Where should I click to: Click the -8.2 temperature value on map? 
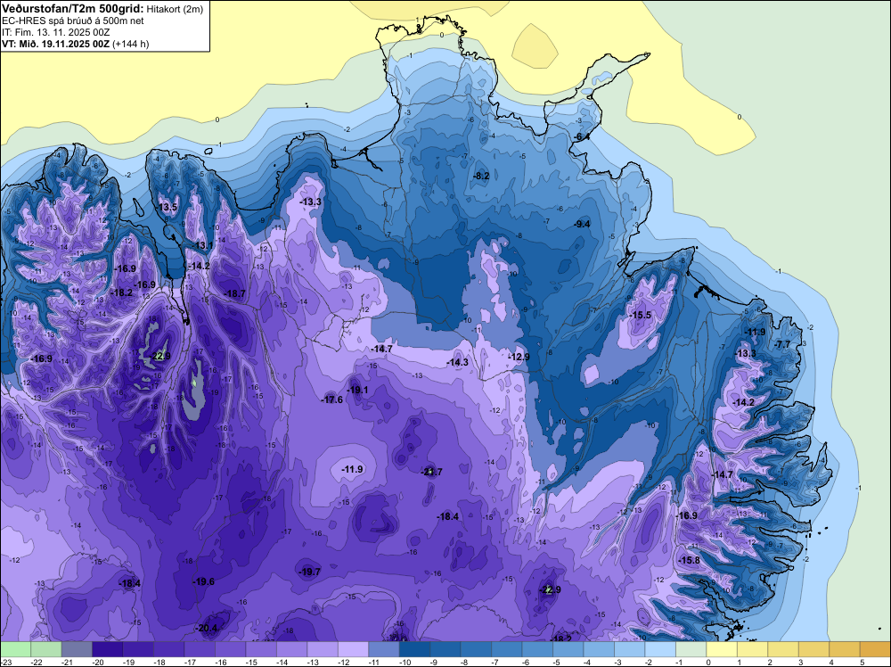pos(481,177)
